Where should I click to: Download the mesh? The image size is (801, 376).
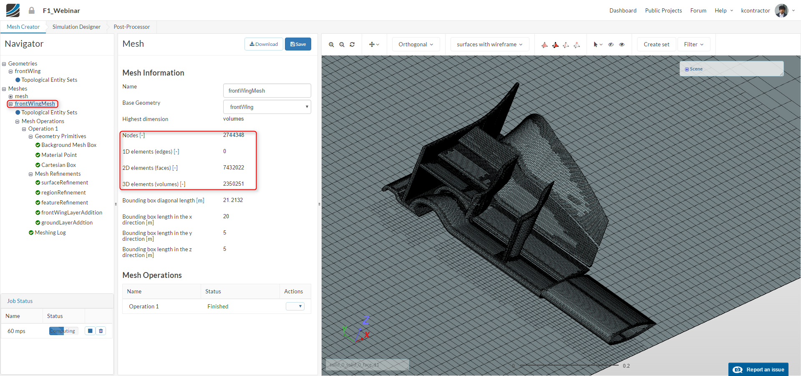click(264, 44)
